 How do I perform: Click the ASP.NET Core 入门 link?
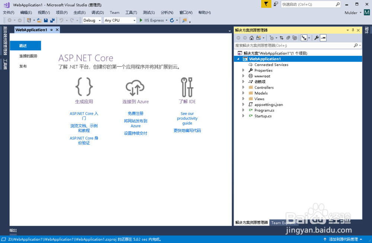pos(84,116)
